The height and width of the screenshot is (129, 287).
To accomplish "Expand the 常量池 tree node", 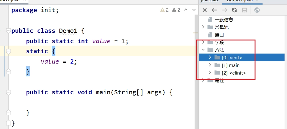I will point(203,27).
